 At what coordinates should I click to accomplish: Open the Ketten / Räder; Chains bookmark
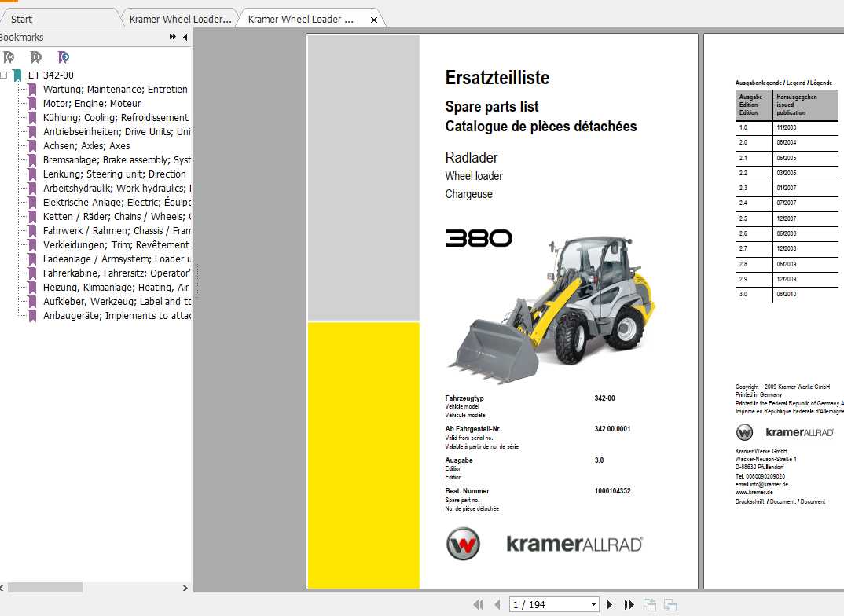(117, 216)
